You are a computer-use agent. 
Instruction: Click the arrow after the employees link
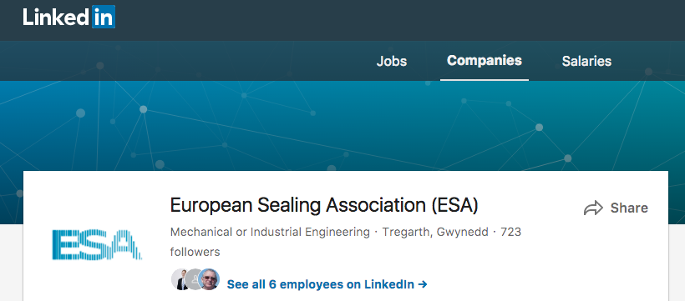click(423, 284)
